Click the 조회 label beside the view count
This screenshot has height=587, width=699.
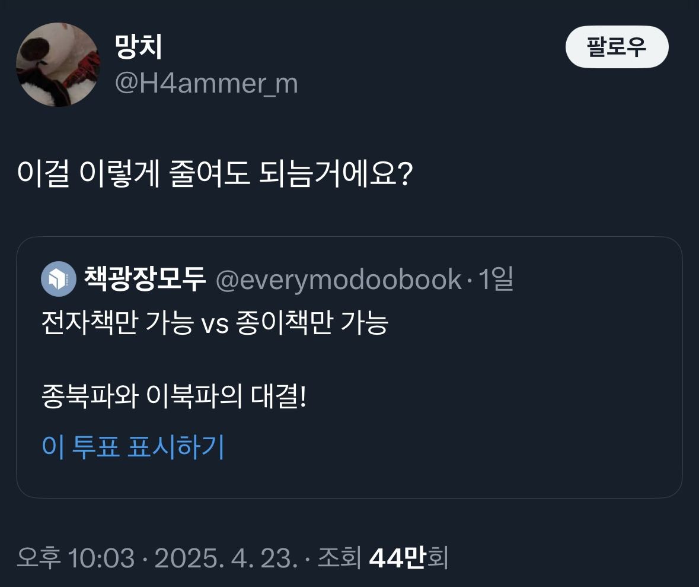click(x=340, y=558)
